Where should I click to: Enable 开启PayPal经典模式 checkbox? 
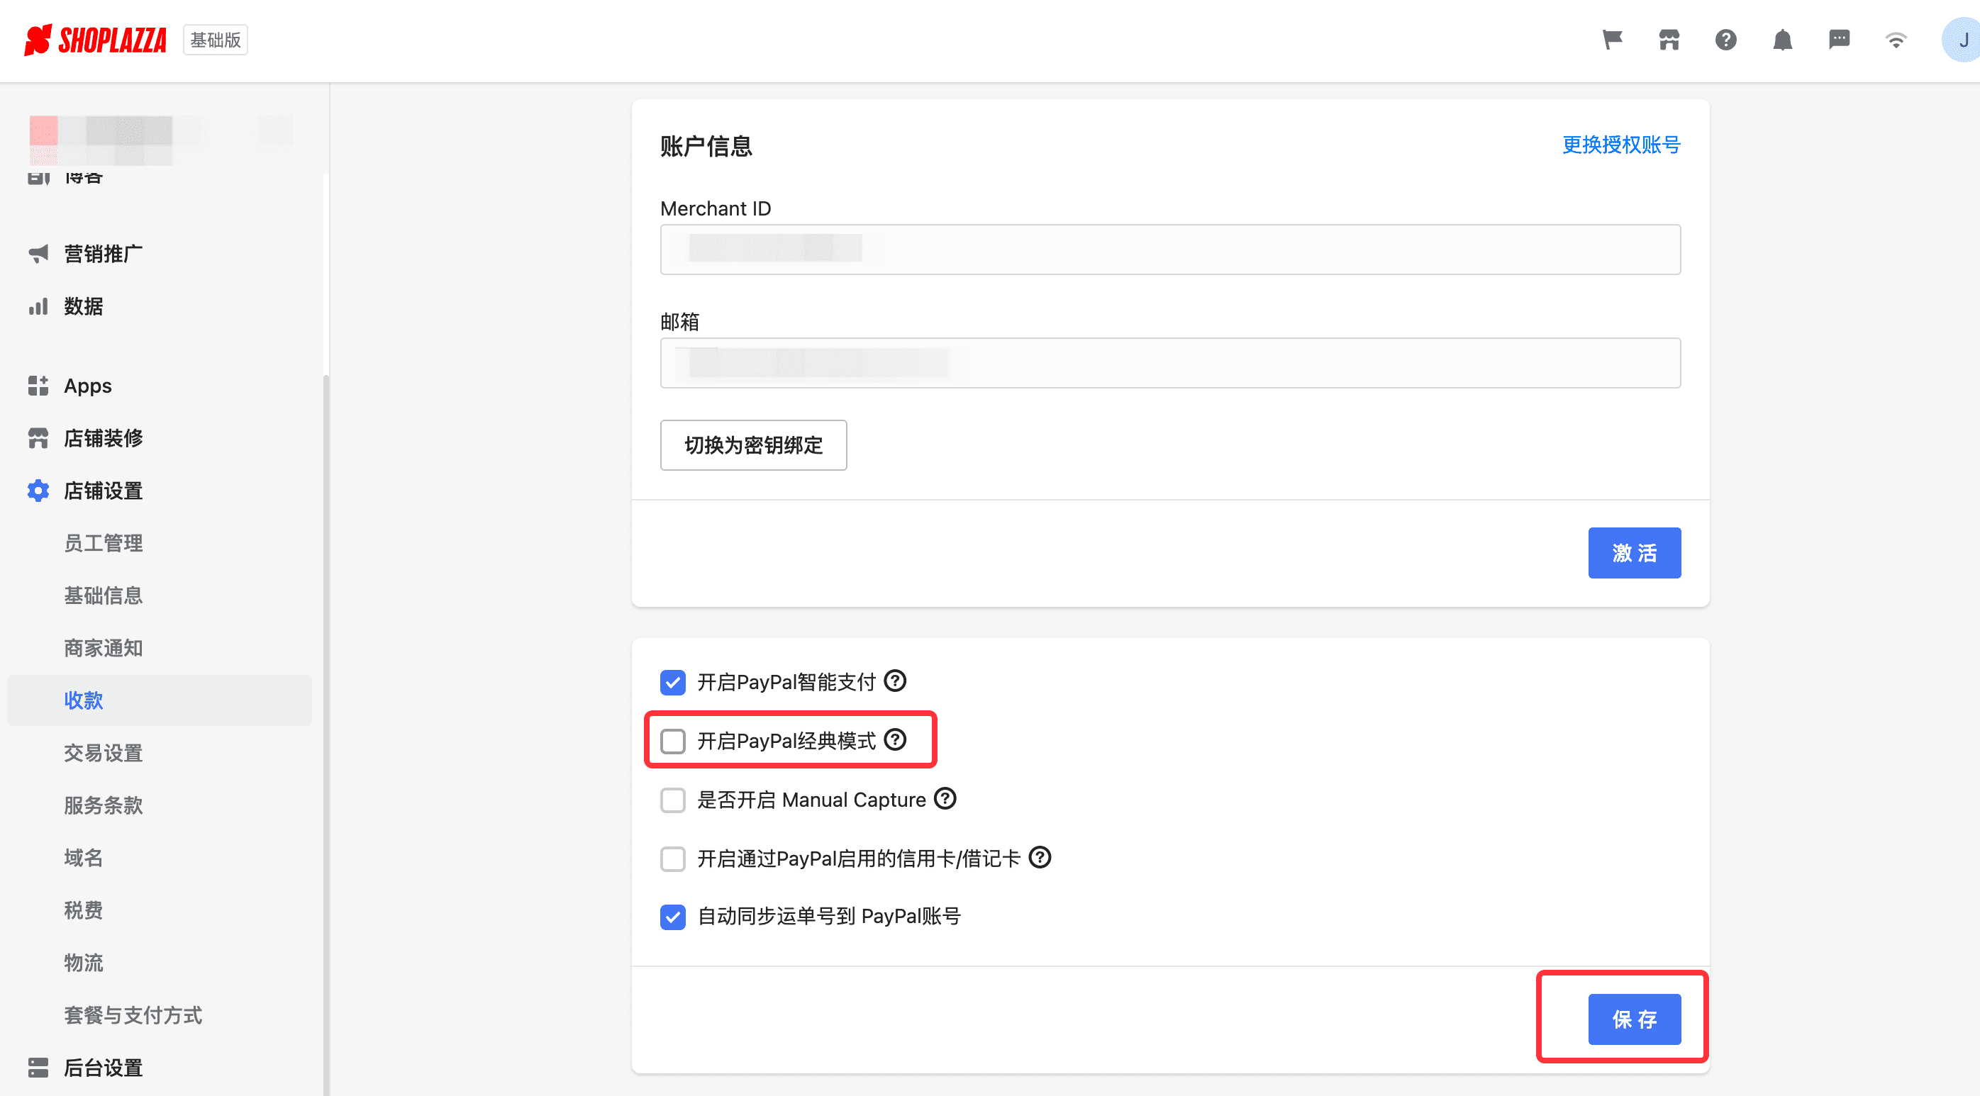672,741
